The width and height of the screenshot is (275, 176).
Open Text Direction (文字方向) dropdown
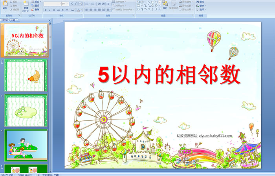(119, 2)
